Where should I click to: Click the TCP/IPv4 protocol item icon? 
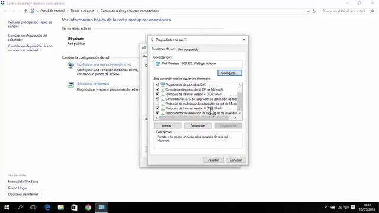pos(163,94)
